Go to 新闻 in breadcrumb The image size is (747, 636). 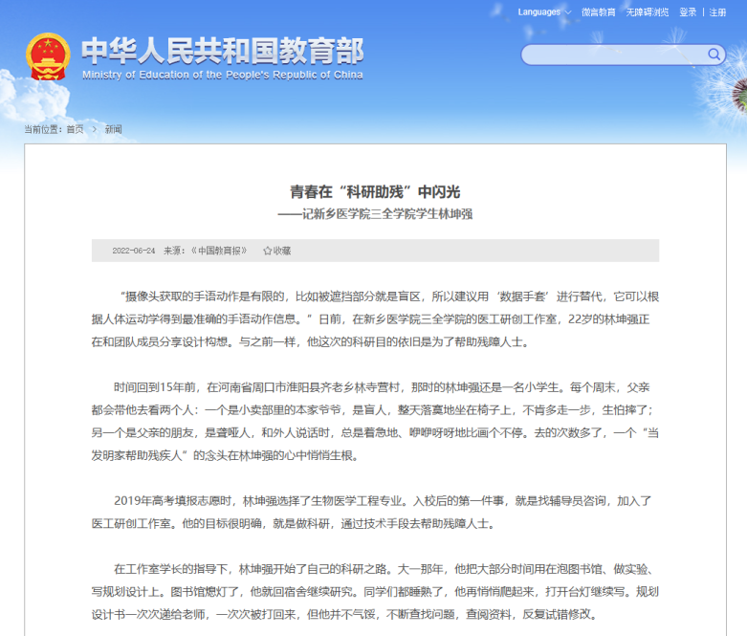click(114, 129)
